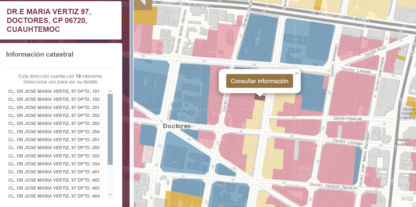Click the Consultar información button

tap(259, 81)
